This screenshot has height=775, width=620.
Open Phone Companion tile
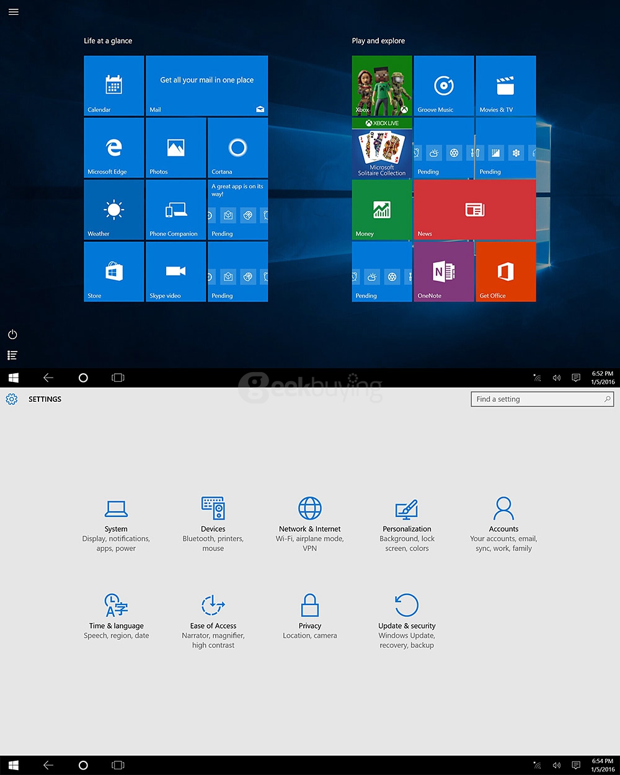(176, 210)
